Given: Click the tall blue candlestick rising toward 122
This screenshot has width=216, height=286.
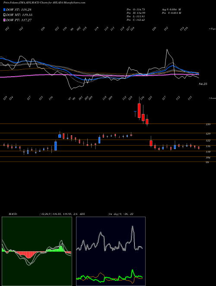Looking at the screenshot, I should 56,146.
